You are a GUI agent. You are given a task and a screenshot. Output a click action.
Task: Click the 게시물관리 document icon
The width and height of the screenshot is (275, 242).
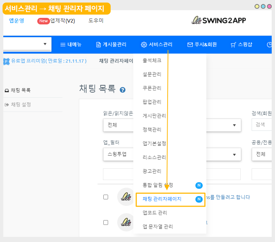98,45
